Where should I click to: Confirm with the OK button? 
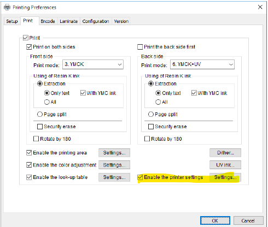point(215,220)
